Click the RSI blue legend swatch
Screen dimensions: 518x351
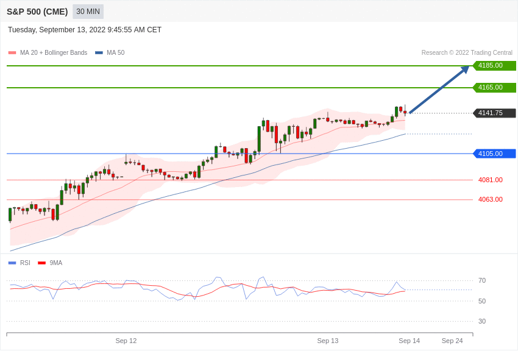12,263
